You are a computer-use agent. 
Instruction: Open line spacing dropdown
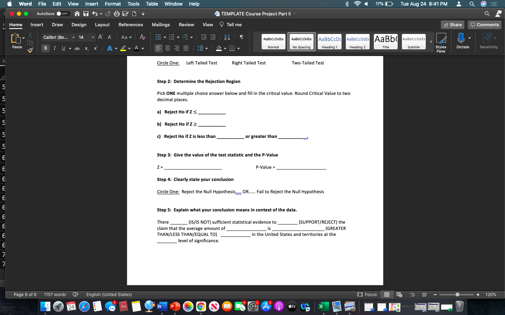(x=202, y=48)
